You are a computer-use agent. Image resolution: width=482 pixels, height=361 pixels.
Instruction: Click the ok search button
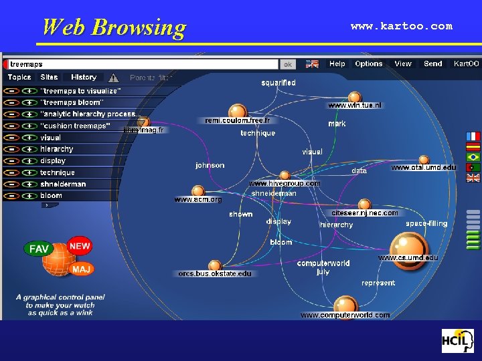[288, 64]
